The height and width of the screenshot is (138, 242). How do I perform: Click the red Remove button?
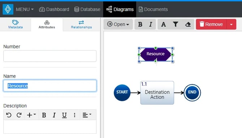[x=211, y=25]
